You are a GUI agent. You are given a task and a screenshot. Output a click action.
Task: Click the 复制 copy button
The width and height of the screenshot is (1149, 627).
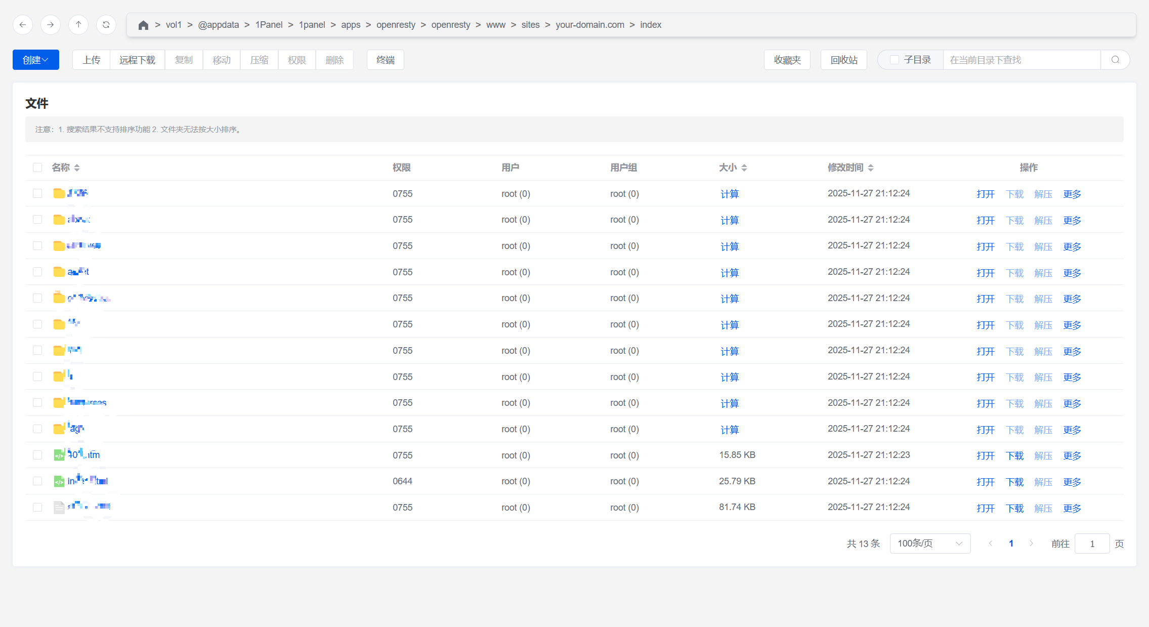pos(184,60)
